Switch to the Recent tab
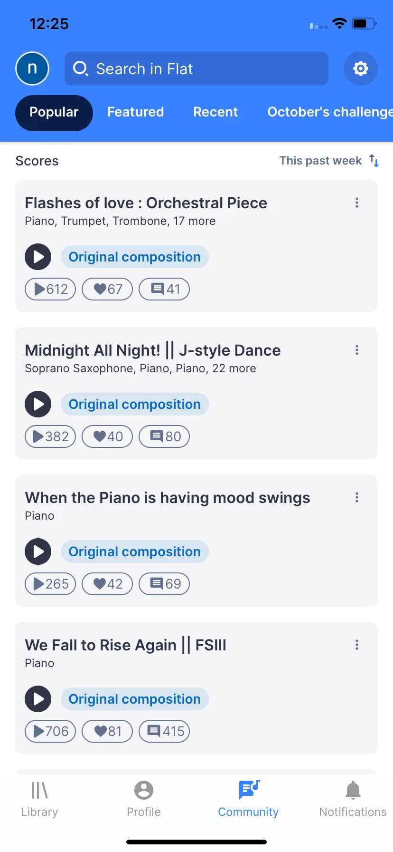This screenshot has height=852, width=393. [x=215, y=112]
